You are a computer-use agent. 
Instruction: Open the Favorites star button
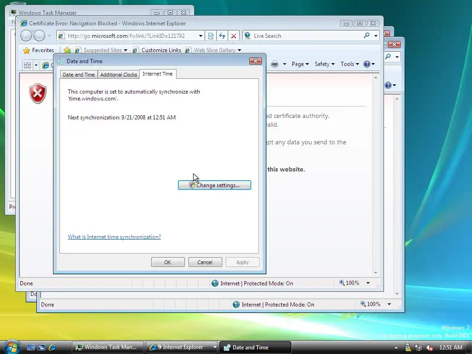(x=39, y=50)
